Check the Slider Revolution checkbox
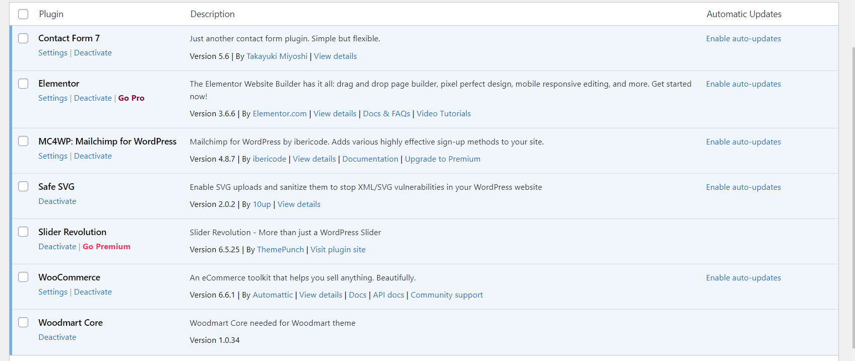Screen dimensions: 855x361 23,232
